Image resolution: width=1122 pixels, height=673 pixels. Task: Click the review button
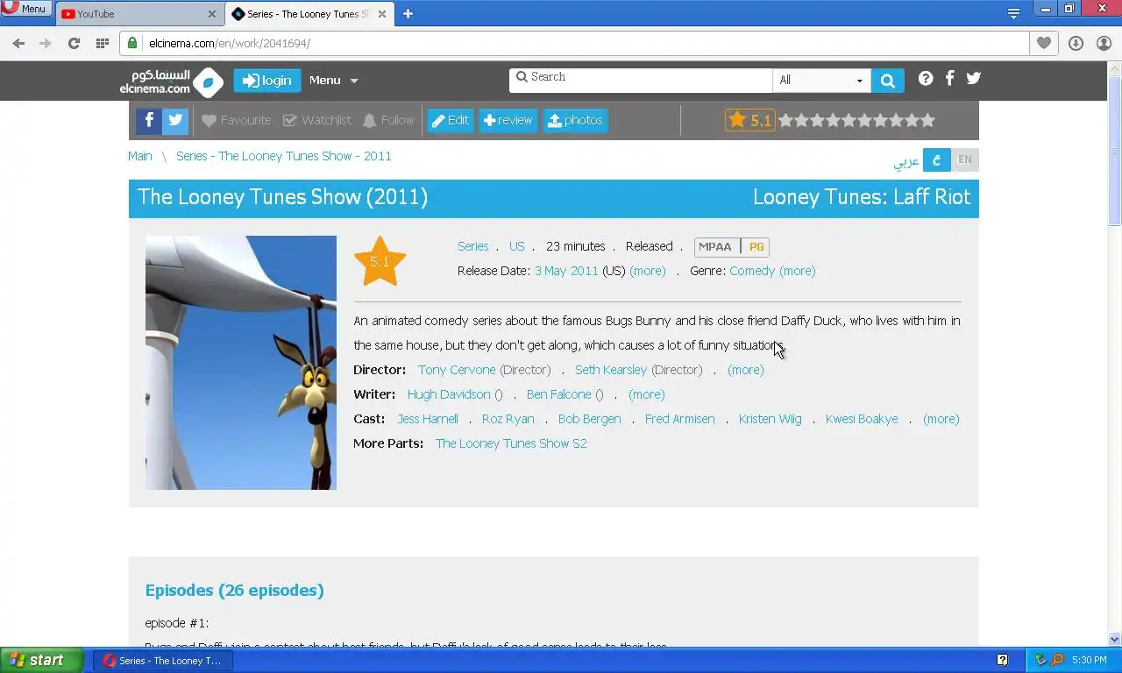[508, 120]
